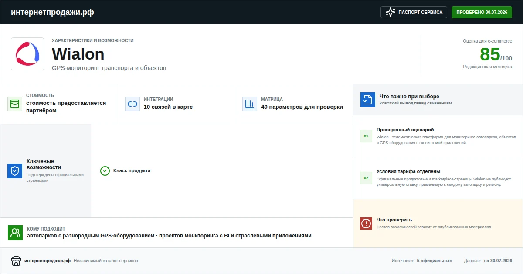Viewport: 523px width, 274px height.
Task: Click the 02 step badge
Action: pos(366,178)
